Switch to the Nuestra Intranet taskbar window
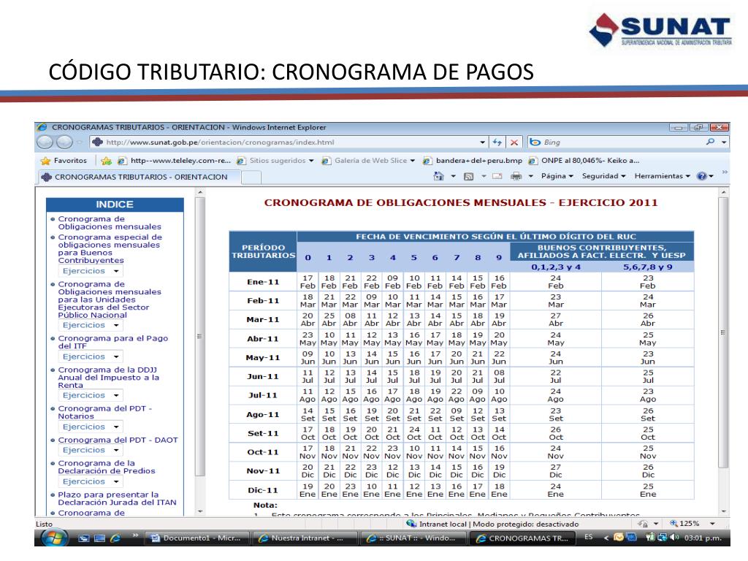The image size is (748, 561). click(305, 538)
